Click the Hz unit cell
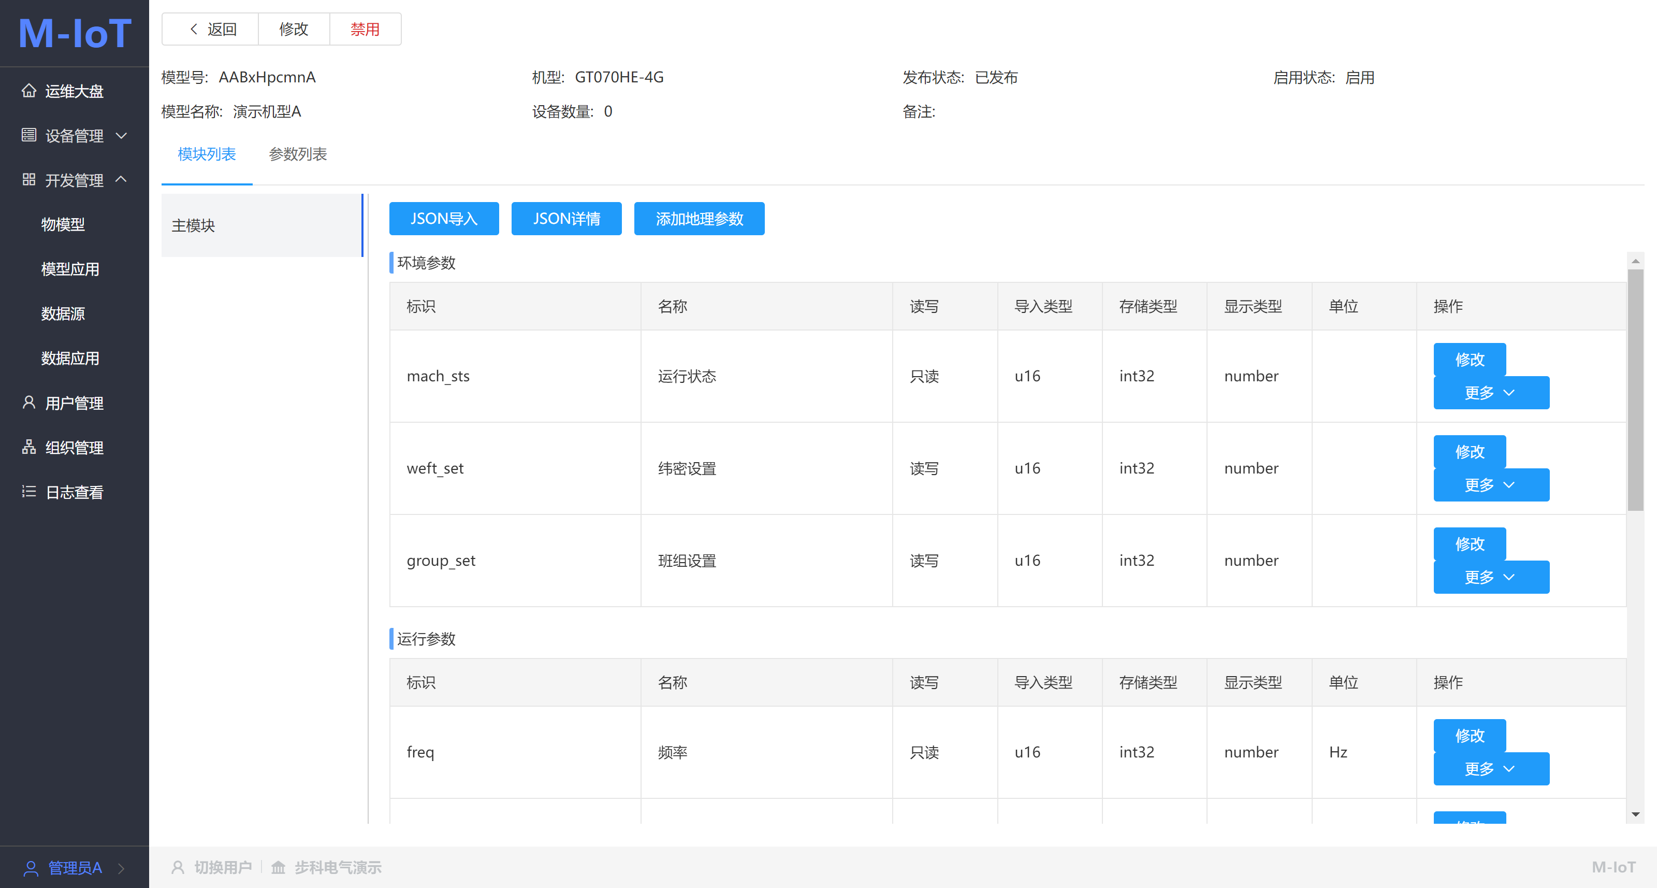 (x=1364, y=752)
